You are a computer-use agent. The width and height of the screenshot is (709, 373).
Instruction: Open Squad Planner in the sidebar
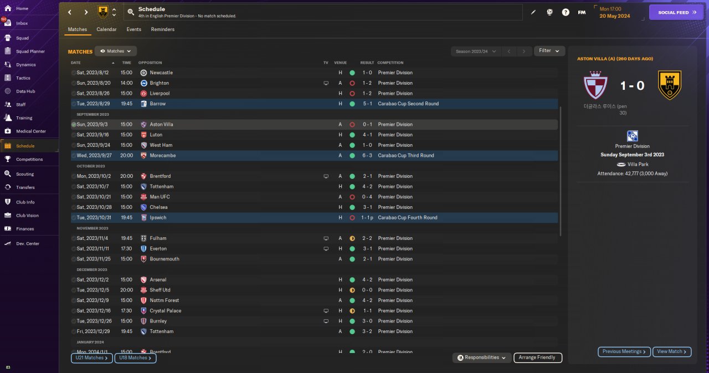coord(30,51)
